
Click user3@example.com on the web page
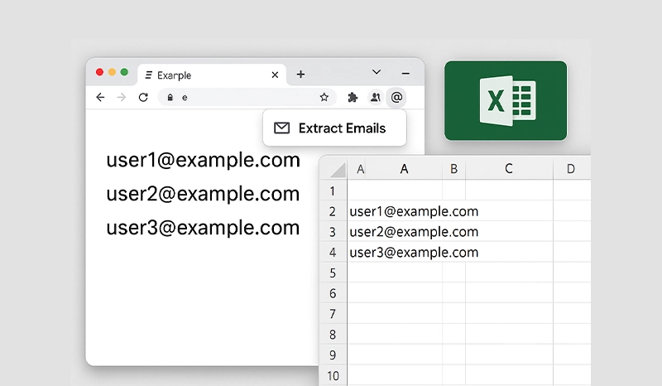(x=203, y=228)
